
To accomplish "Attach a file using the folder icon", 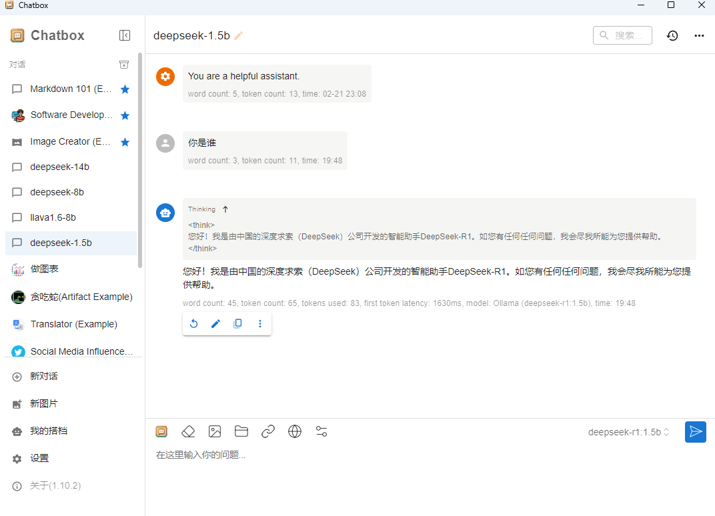I will pyautogui.click(x=241, y=431).
